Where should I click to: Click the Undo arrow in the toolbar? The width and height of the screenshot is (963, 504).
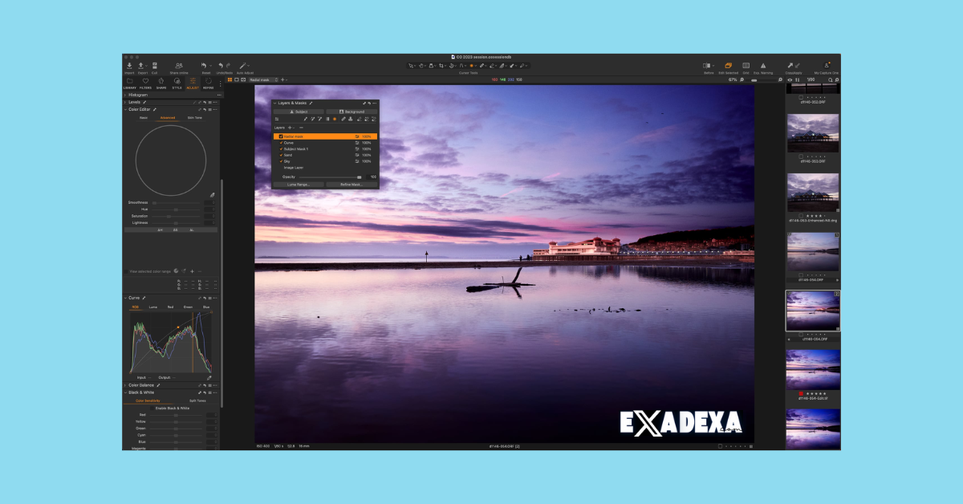tap(221, 66)
